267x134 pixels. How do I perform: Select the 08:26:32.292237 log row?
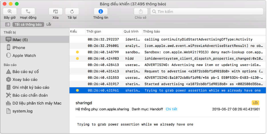click(x=168, y=39)
